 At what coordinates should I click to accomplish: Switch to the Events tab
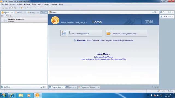pyautogui.click(x=71, y=87)
